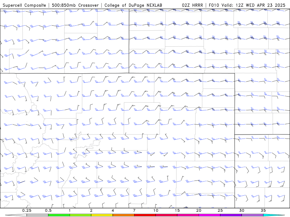Click the cyan arrow end of colorbar

click(x=274, y=215)
